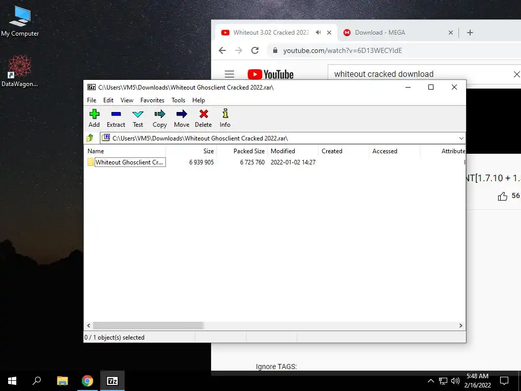Click the Chrome URL address bar
Screen dimensions: 521x391
(395, 50)
